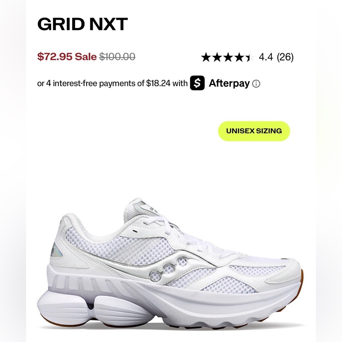Open the white sneaker product image

170,264
